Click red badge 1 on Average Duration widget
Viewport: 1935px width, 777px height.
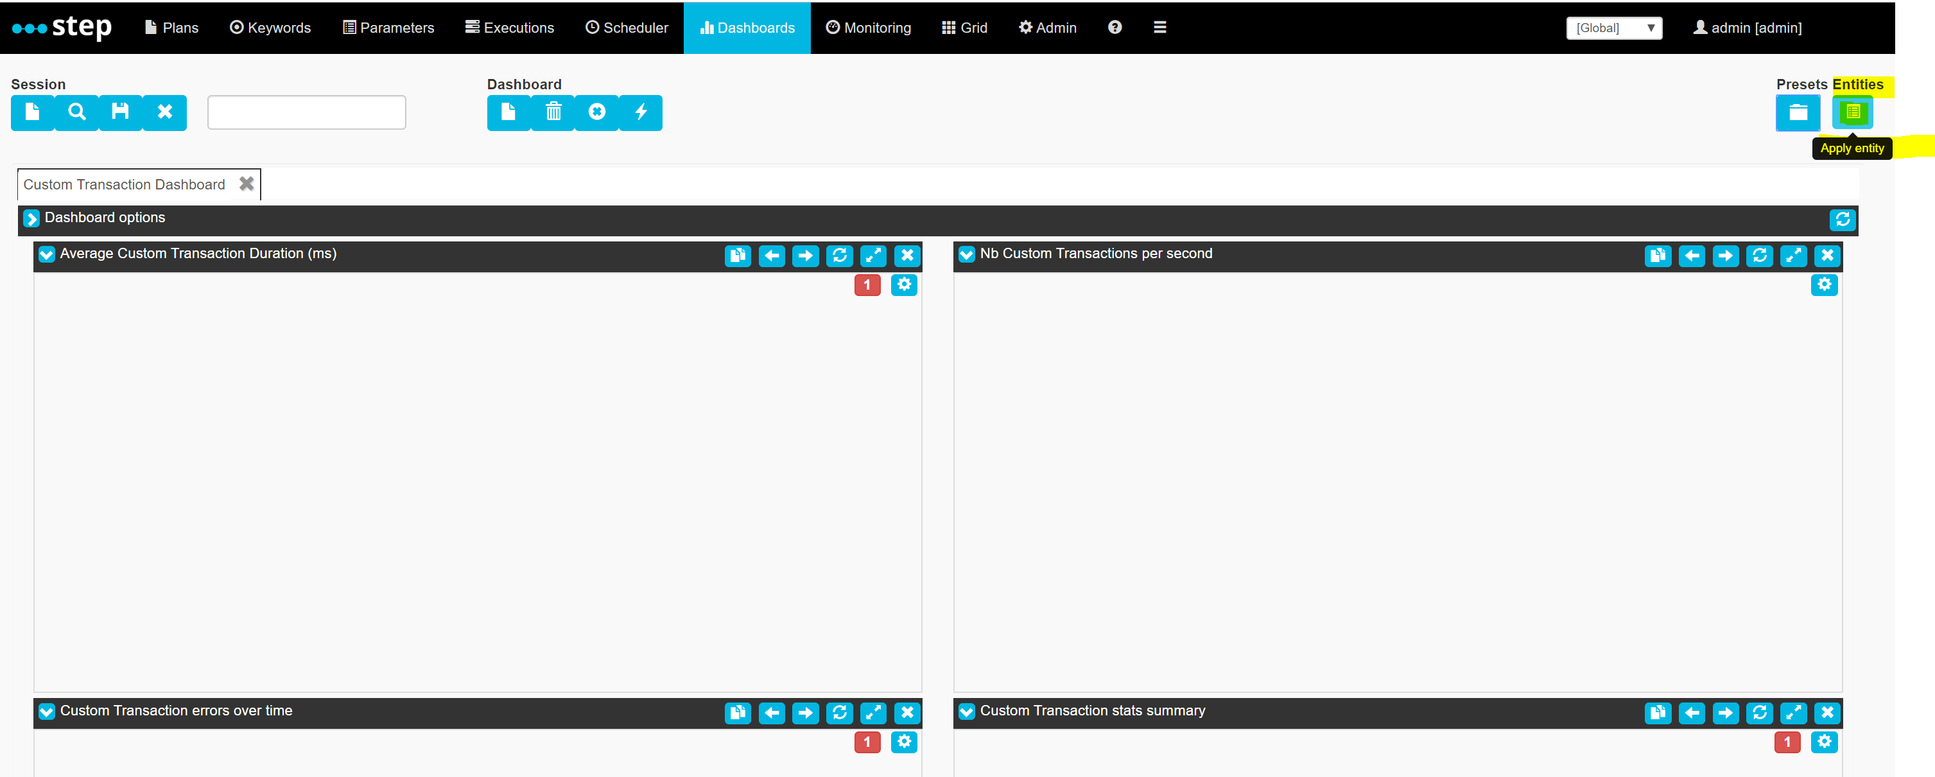(x=867, y=285)
